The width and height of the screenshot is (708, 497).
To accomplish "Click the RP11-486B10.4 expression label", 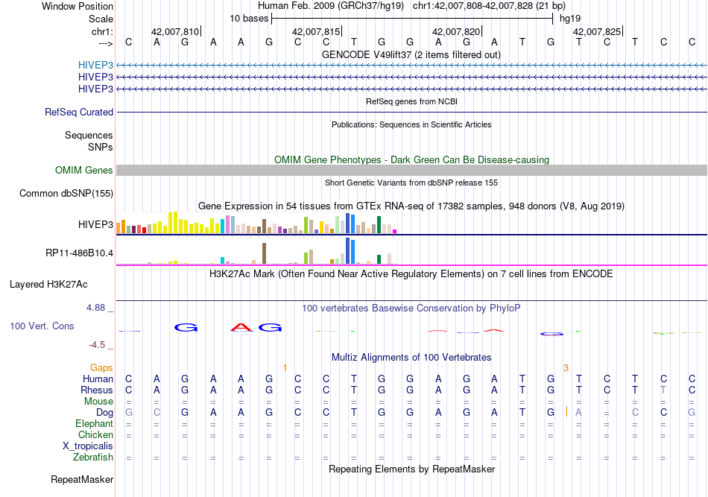I will click(x=79, y=253).
